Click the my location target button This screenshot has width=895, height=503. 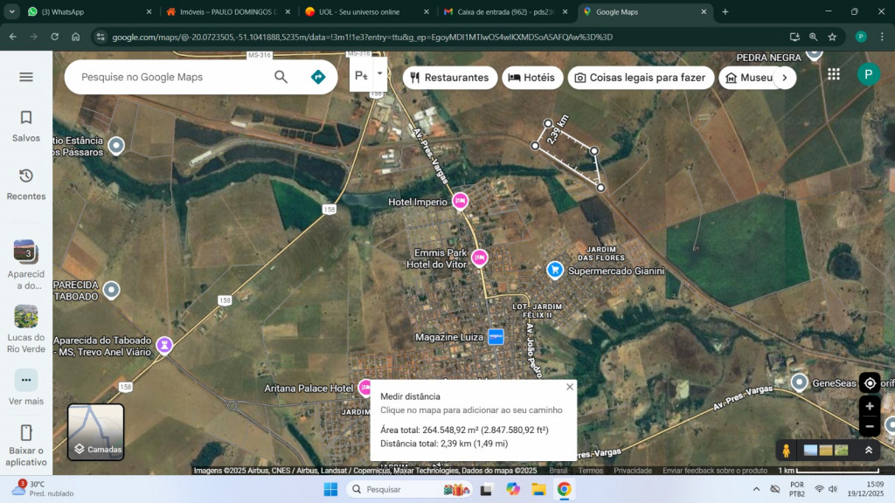(x=870, y=383)
